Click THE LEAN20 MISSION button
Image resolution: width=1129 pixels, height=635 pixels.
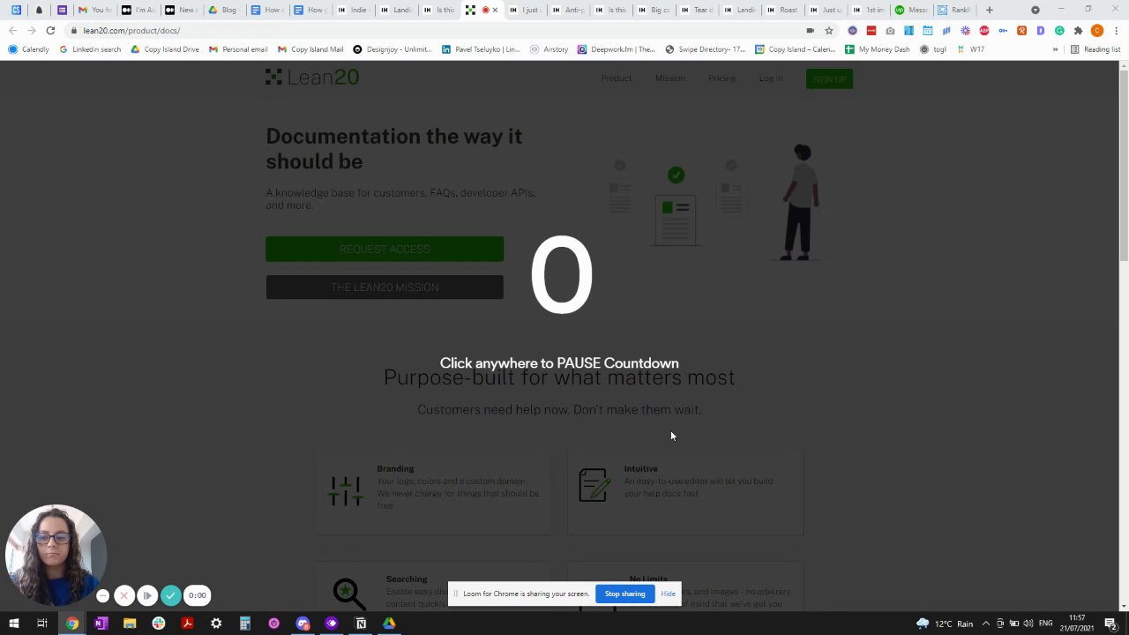[x=385, y=288]
